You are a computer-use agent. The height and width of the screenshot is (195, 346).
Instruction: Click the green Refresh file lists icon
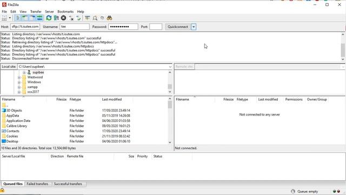coord(49,18)
